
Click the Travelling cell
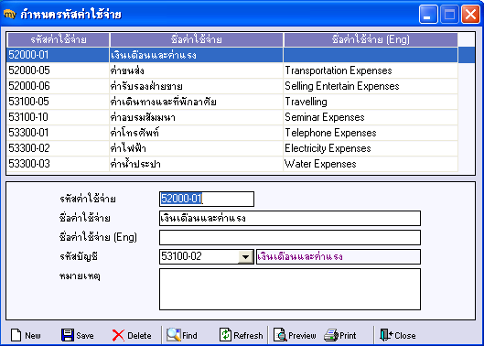click(x=371, y=102)
